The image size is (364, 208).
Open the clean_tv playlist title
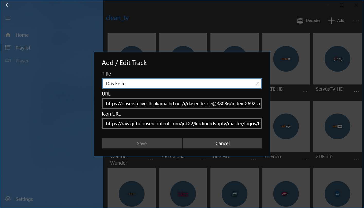[117, 18]
